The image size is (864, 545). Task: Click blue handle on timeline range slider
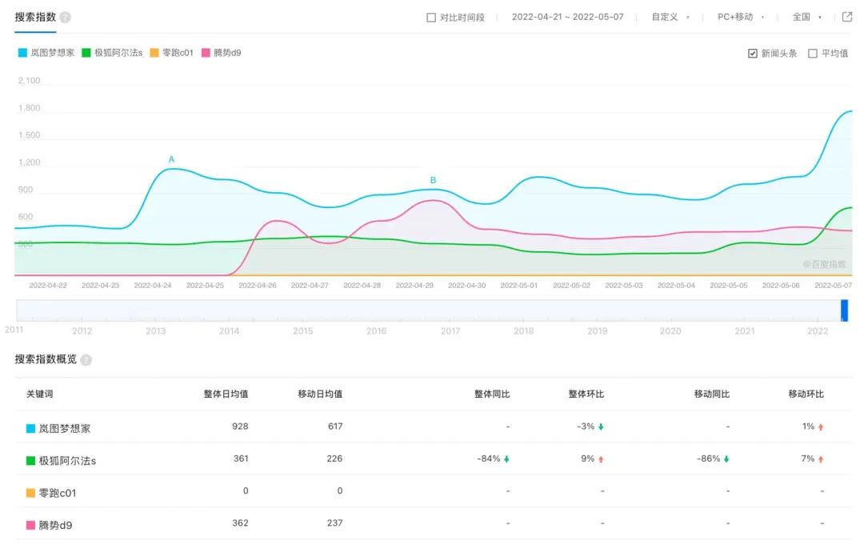point(844,310)
